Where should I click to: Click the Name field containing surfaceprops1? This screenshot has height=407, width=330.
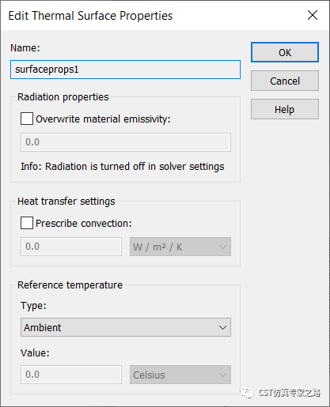[125, 70]
